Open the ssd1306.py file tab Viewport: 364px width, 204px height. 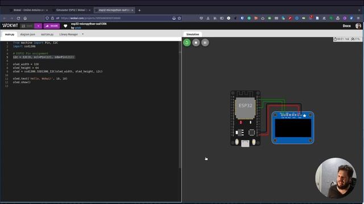coord(47,35)
